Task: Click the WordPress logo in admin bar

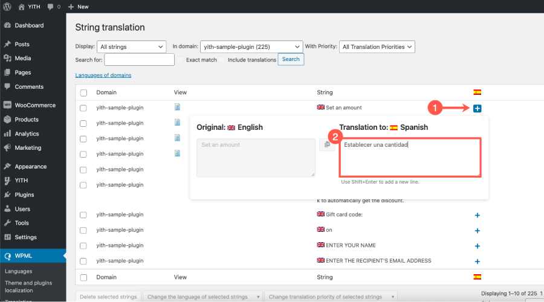Action: [7, 7]
